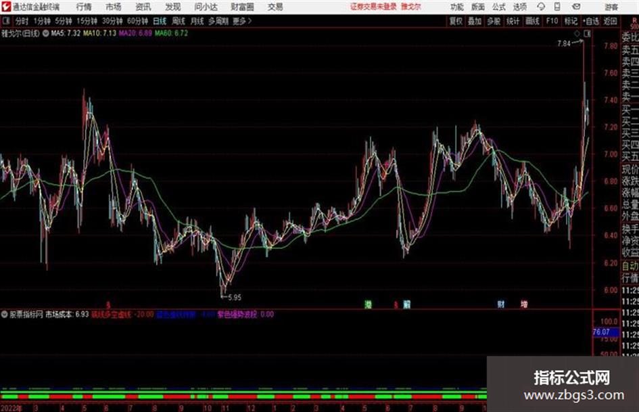The image size is (639, 412).
Task: Click the MA5: 7.32 indicator label
Action: (x=65, y=33)
